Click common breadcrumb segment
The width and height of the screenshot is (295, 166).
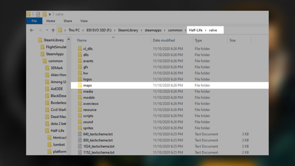click(175, 30)
